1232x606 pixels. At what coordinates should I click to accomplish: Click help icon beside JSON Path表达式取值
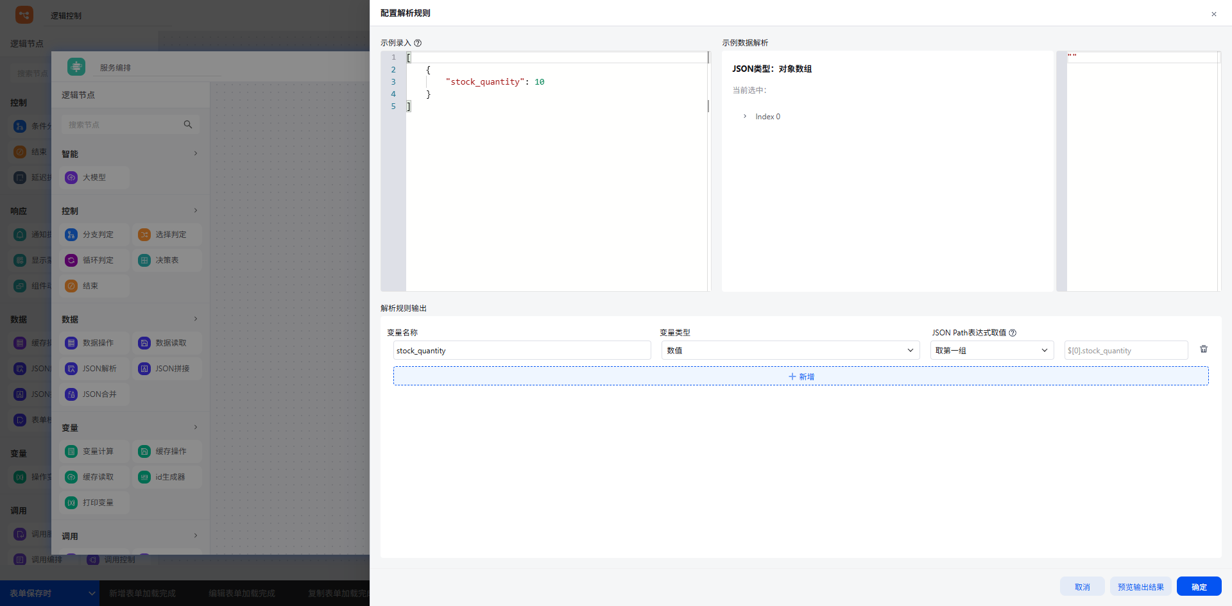(x=1013, y=333)
